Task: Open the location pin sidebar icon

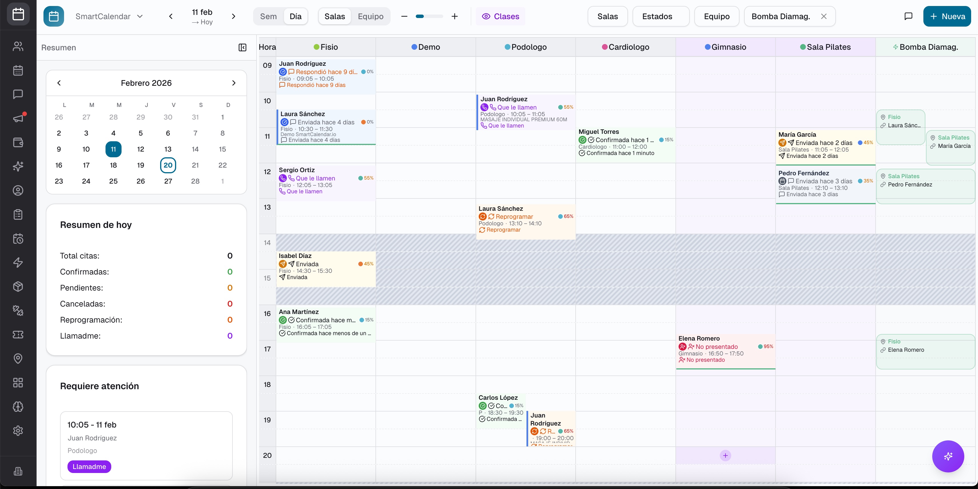Action: click(18, 358)
